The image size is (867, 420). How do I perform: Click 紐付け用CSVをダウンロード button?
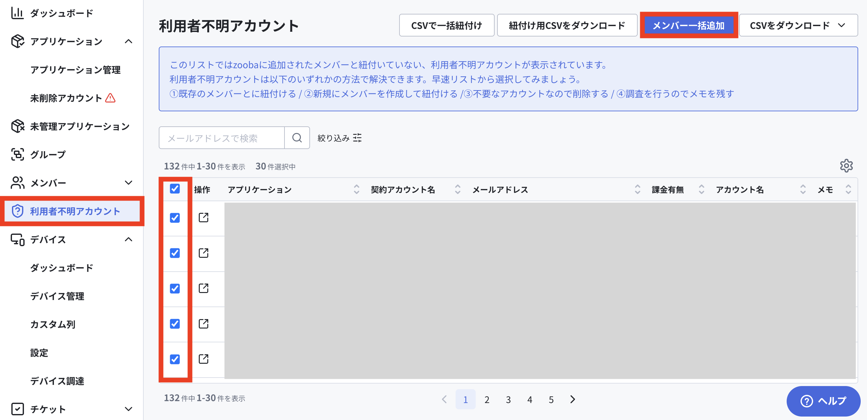(567, 25)
